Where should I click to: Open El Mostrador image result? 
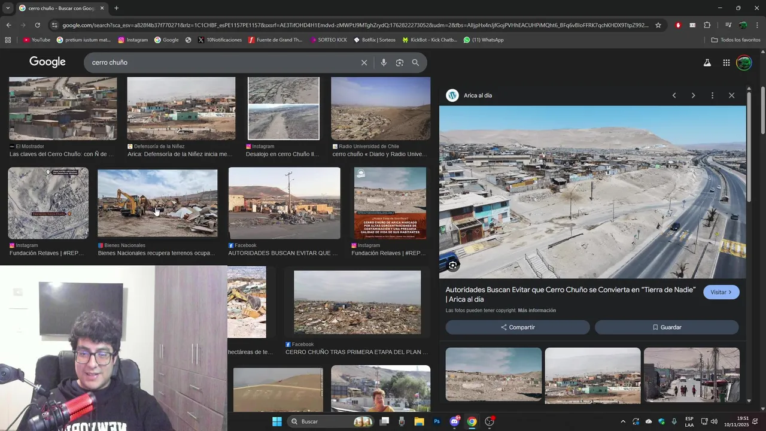pyautogui.click(x=63, y=108)
